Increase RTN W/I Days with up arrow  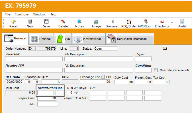pyautogui.click(x=76, y=92)
